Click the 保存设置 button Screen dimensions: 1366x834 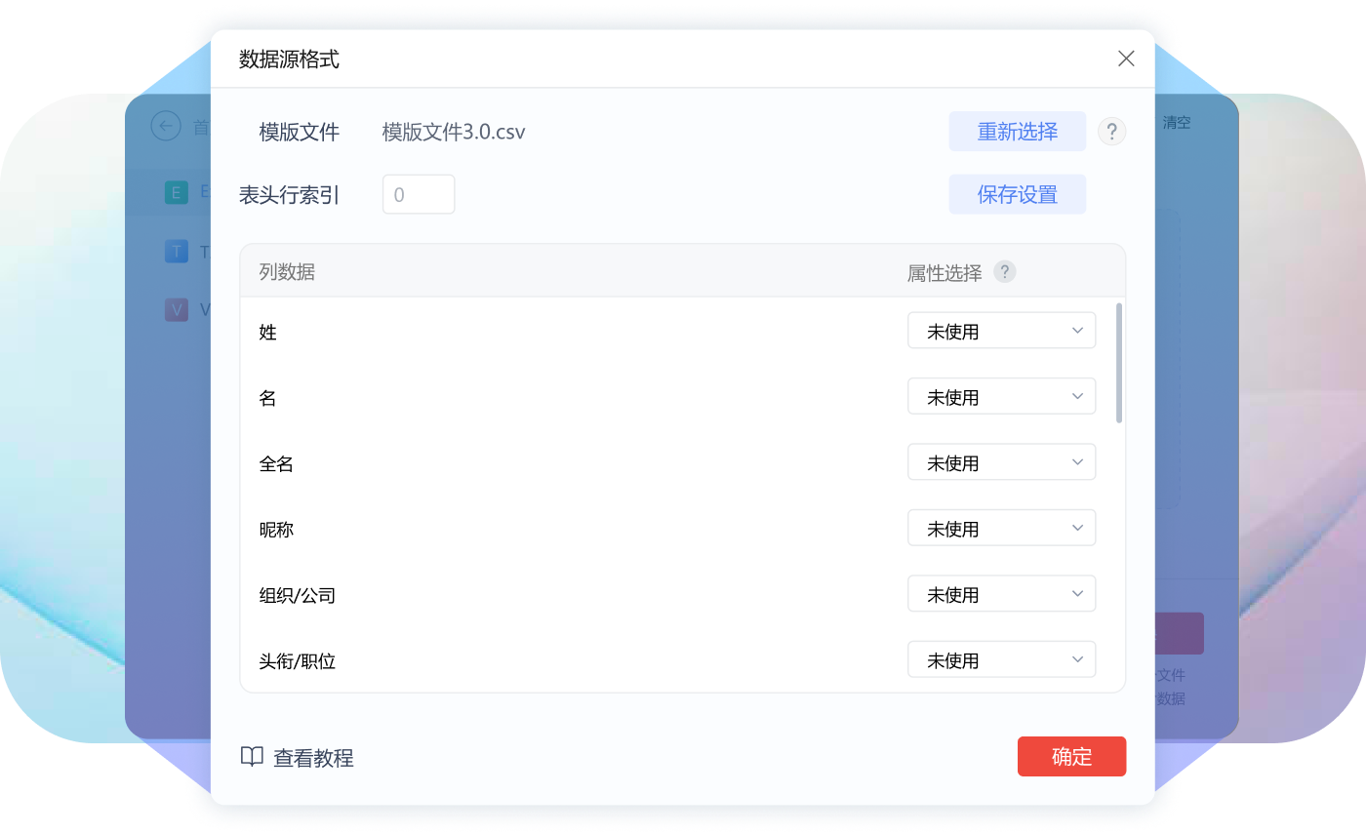(x=1018, y=193)
